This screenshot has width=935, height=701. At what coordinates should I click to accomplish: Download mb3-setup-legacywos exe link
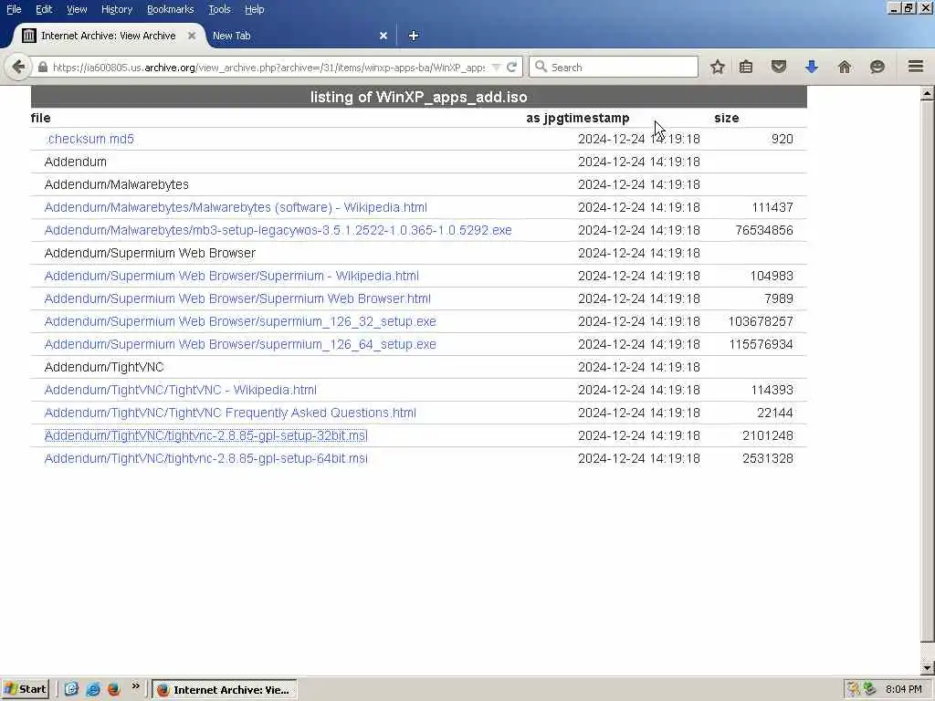[x=278, y=230]
